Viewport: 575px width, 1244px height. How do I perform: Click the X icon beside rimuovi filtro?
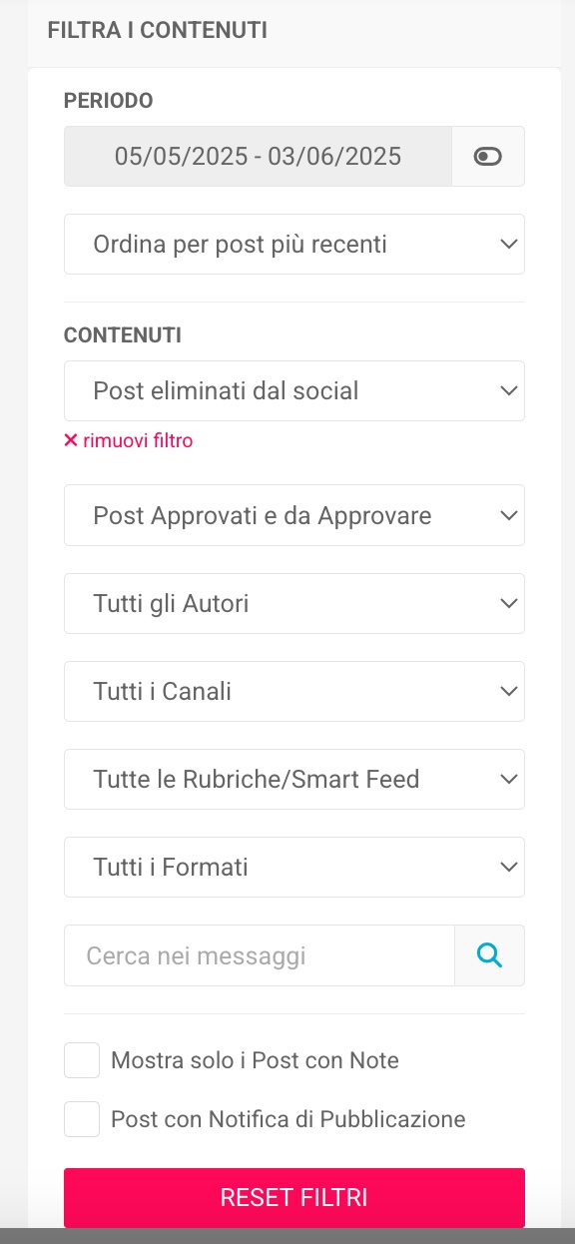[x=71, y=440]
